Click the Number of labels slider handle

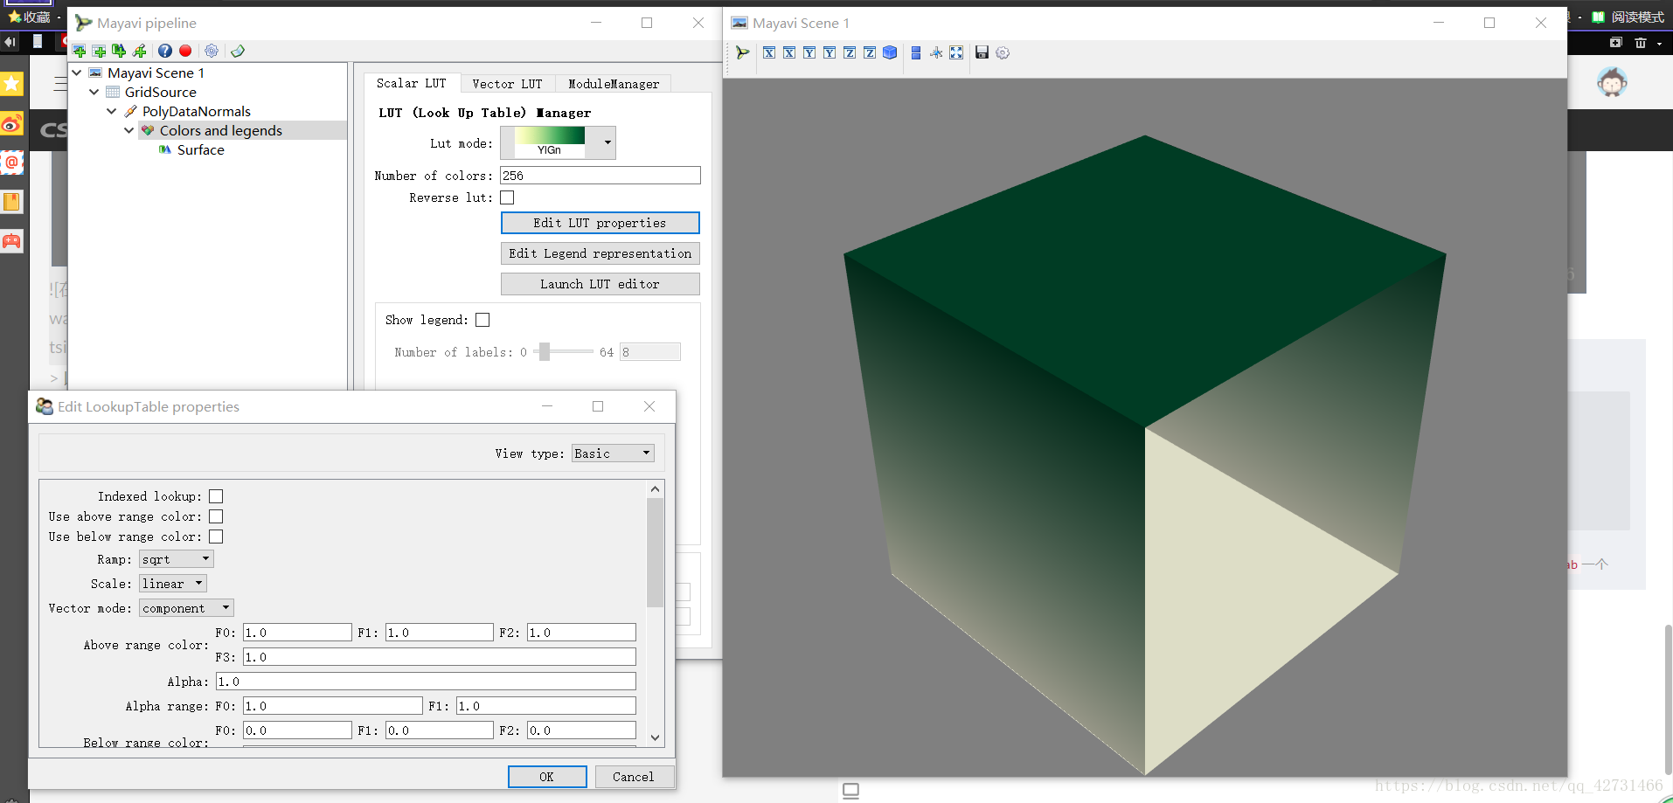click(x=544, y=352)
